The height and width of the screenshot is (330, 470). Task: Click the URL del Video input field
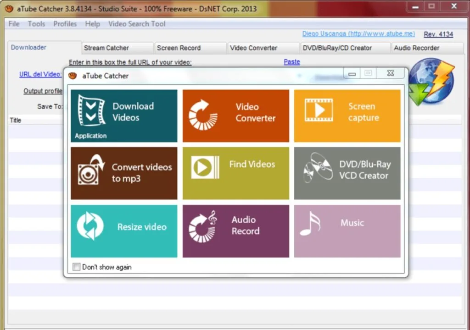point(39,74)
